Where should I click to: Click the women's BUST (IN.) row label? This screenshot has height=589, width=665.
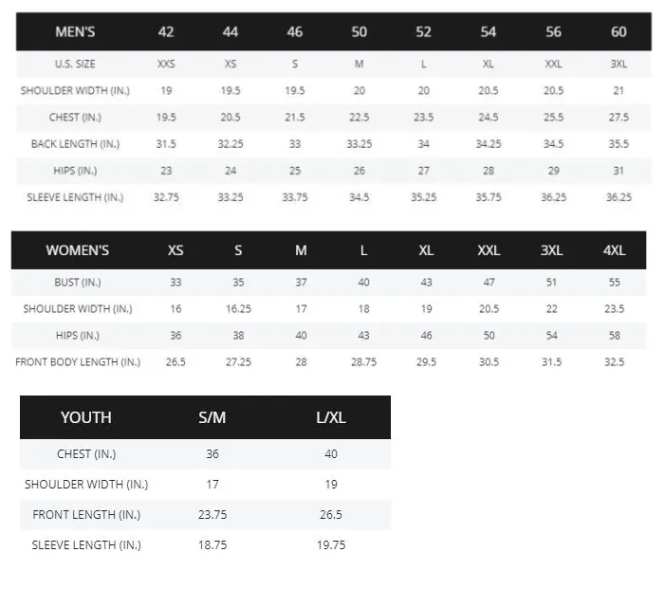(78, 282)
